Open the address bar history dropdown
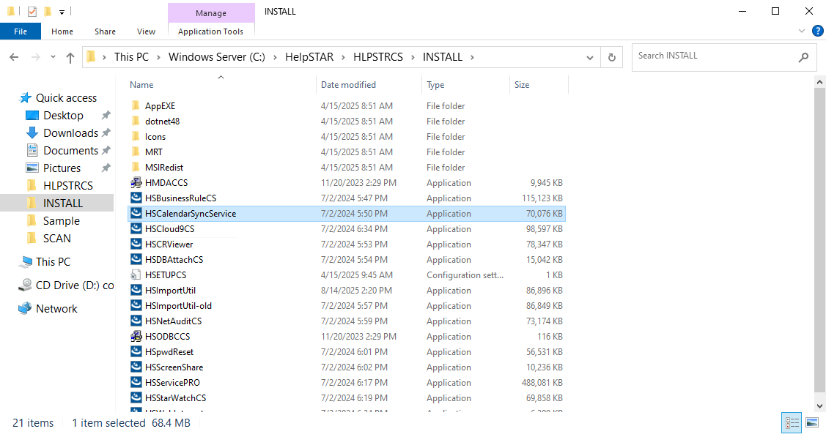826x437 pixels. point(590,57)
